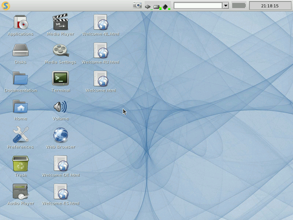This screenshot has width=293, height=220.
Task: Open the Volume speaker icon
Action: 60,106
